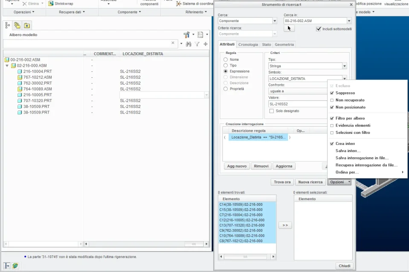The height and width of the screenshot is (272, 409).
Task: Click the select arrow button under Cerca in
Action: click(289, 28)
